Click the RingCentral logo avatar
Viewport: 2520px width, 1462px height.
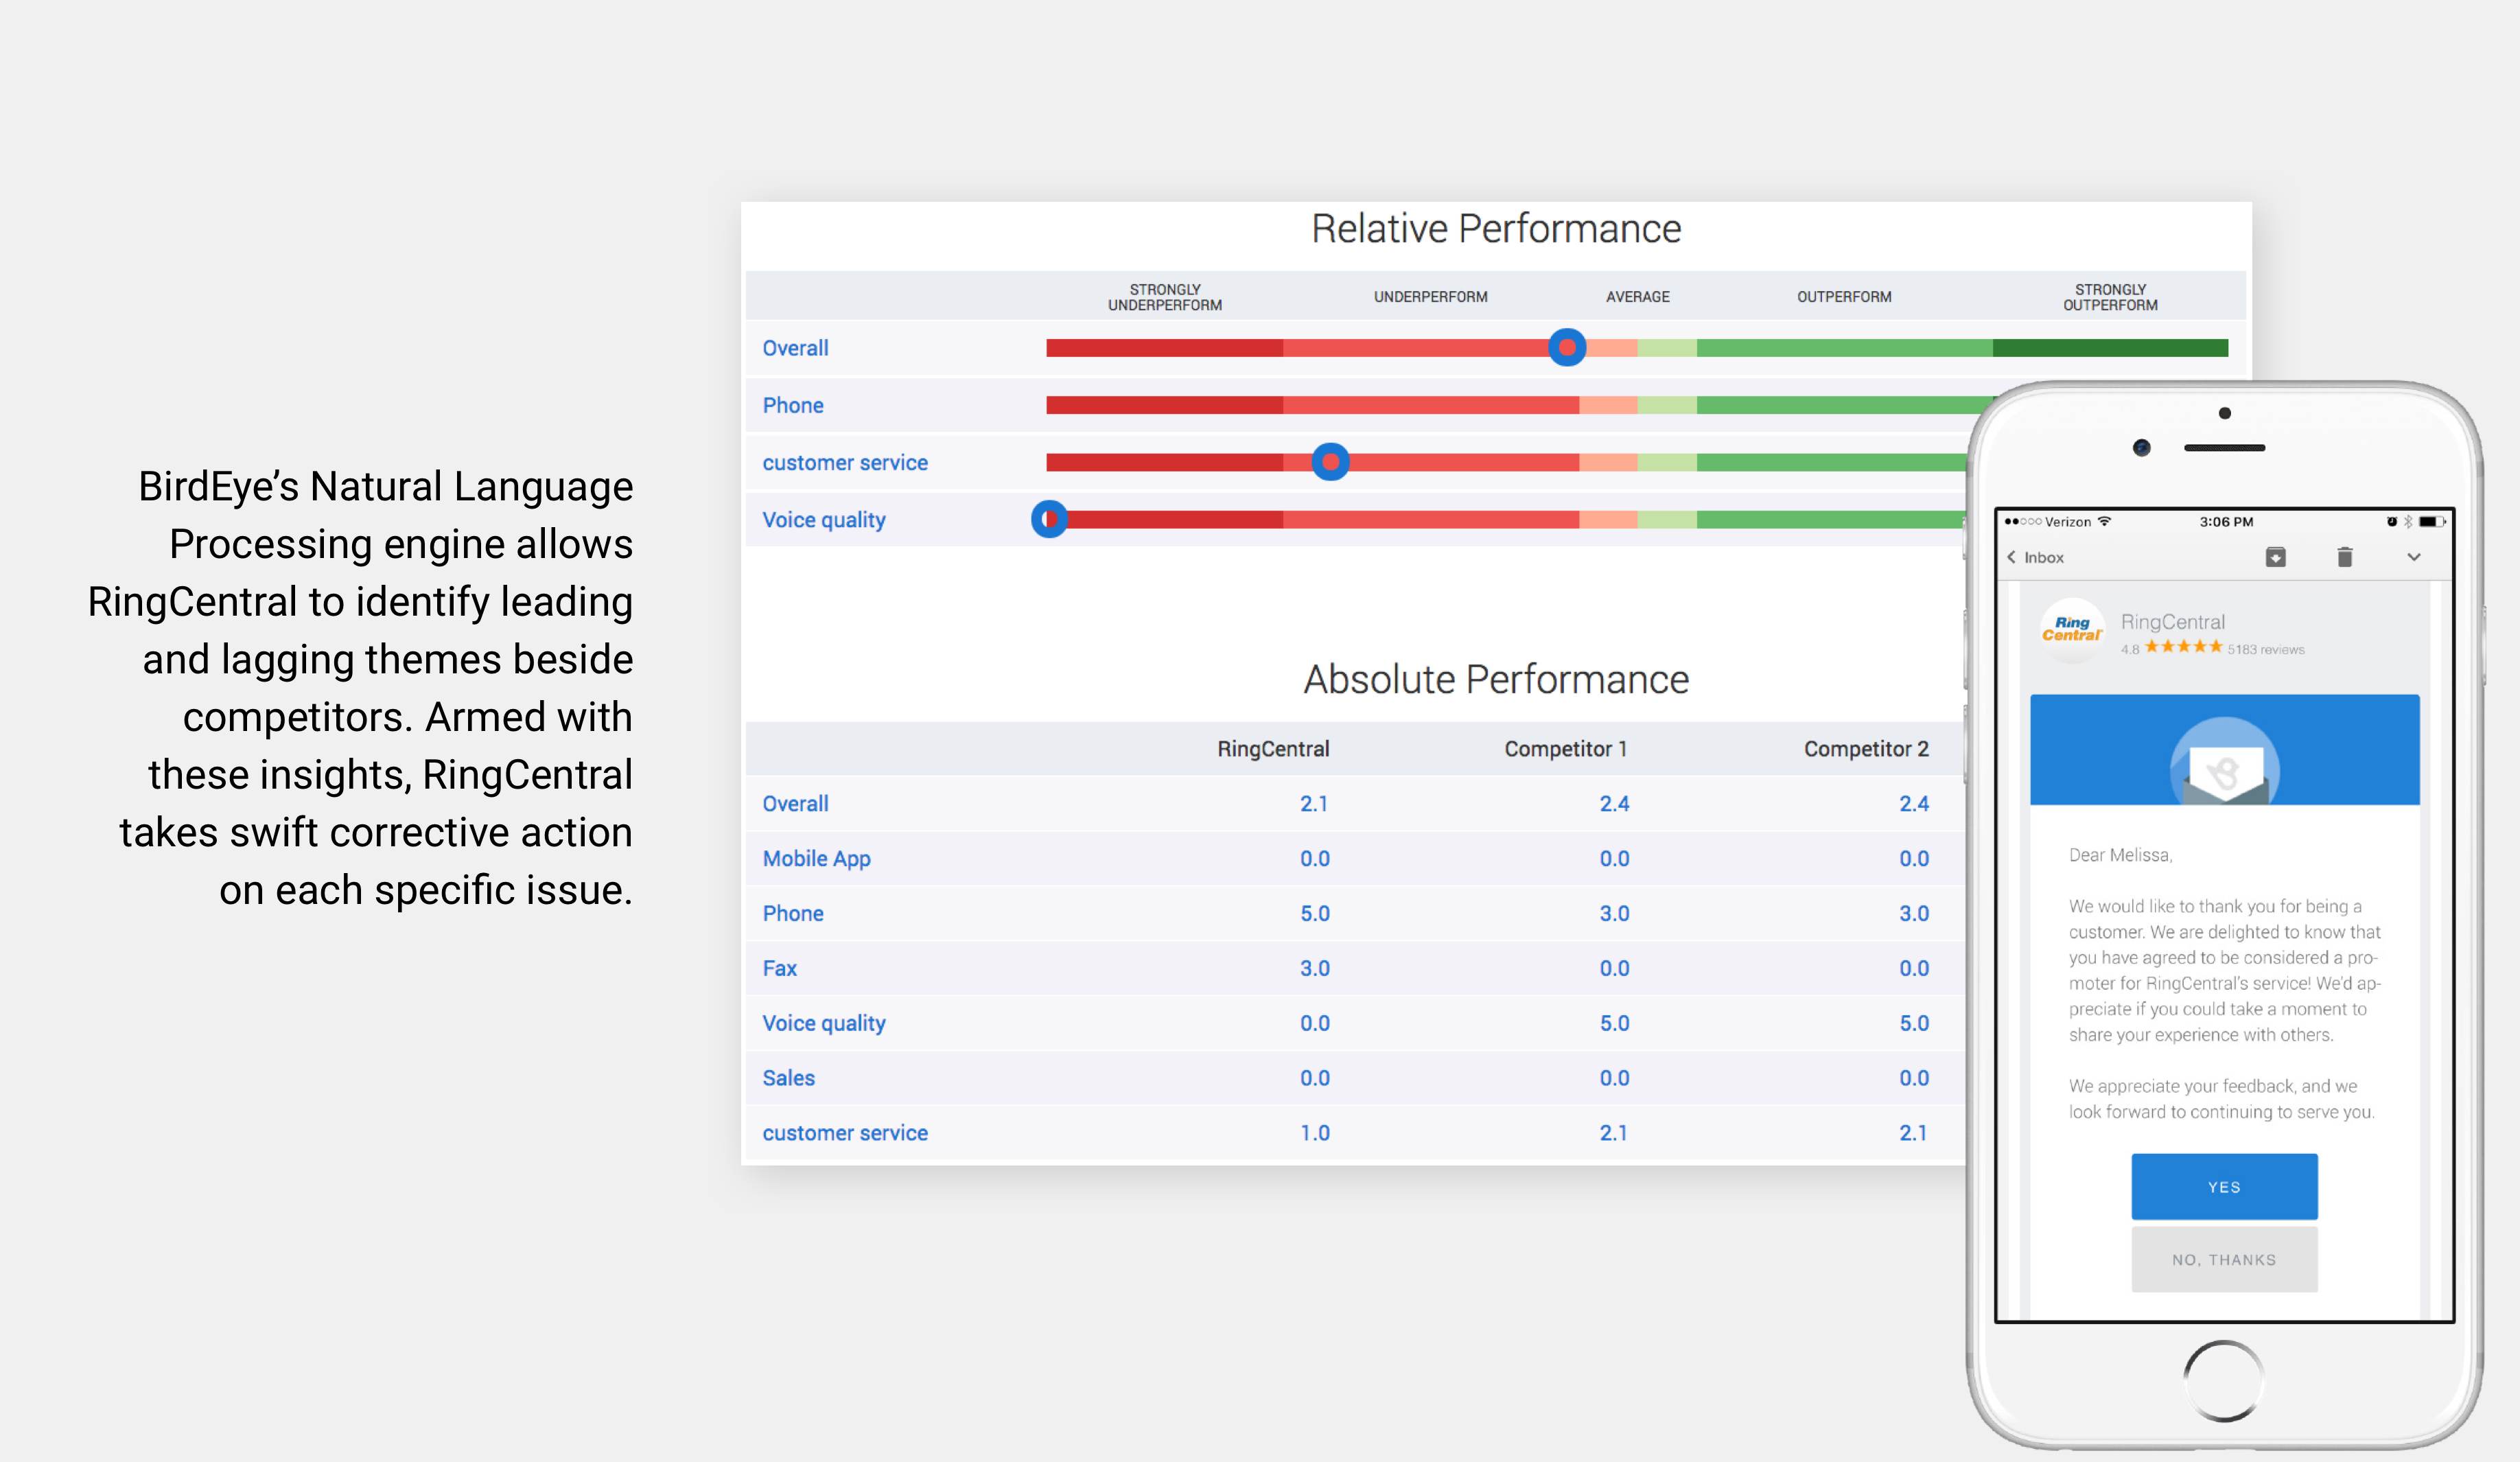coord(2071,630)
